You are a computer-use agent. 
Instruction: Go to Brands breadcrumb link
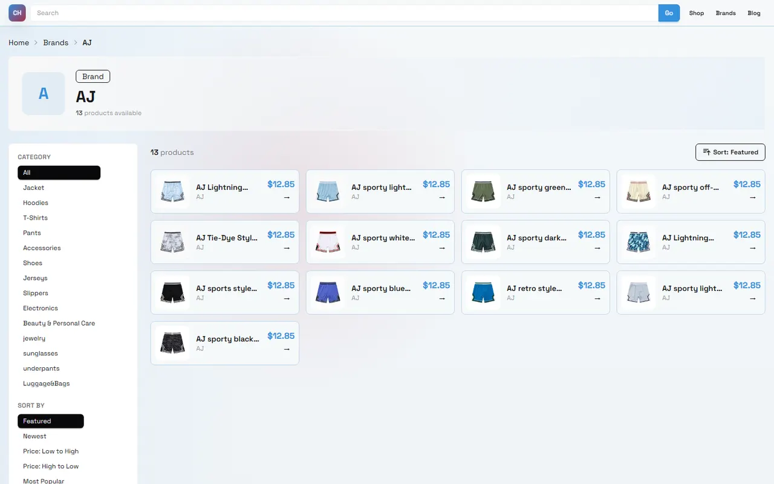(x=56, y=42)
